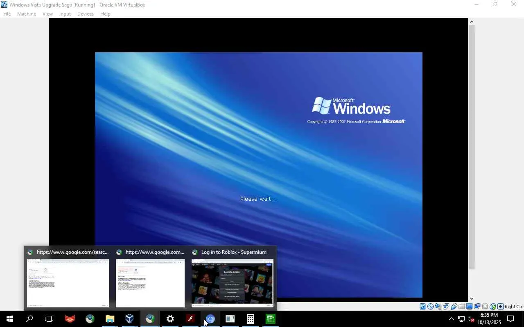Click the blue circle browser taskbar icon
Viewport: 524px width, 327px height.
[x=210, y=319]
